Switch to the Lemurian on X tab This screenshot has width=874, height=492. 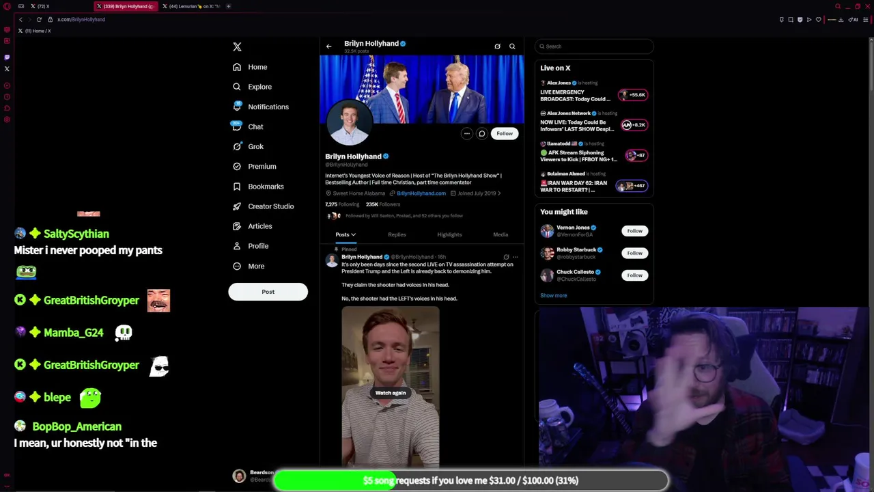click(x=191, y=6)
